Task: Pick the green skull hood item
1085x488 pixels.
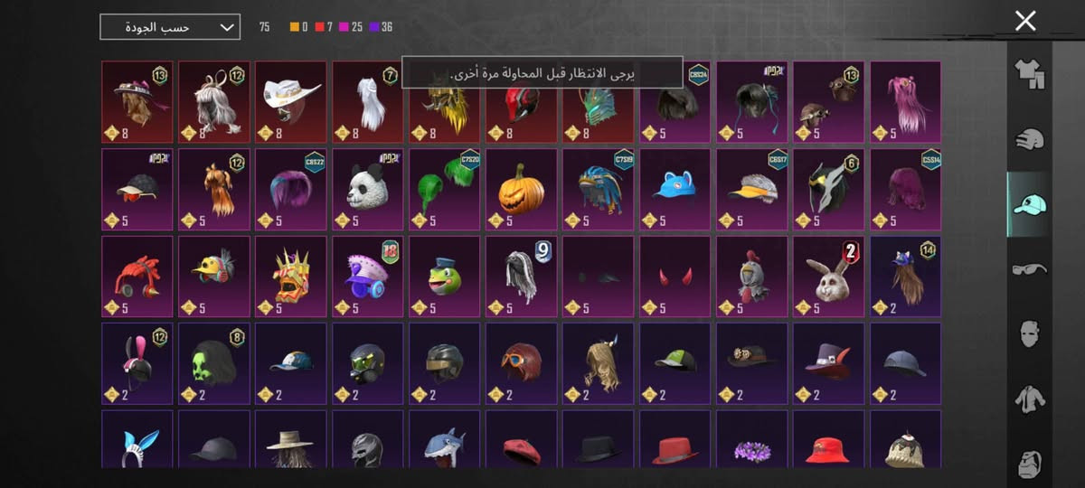Action: pyautogui.click(x=214, y=363)
